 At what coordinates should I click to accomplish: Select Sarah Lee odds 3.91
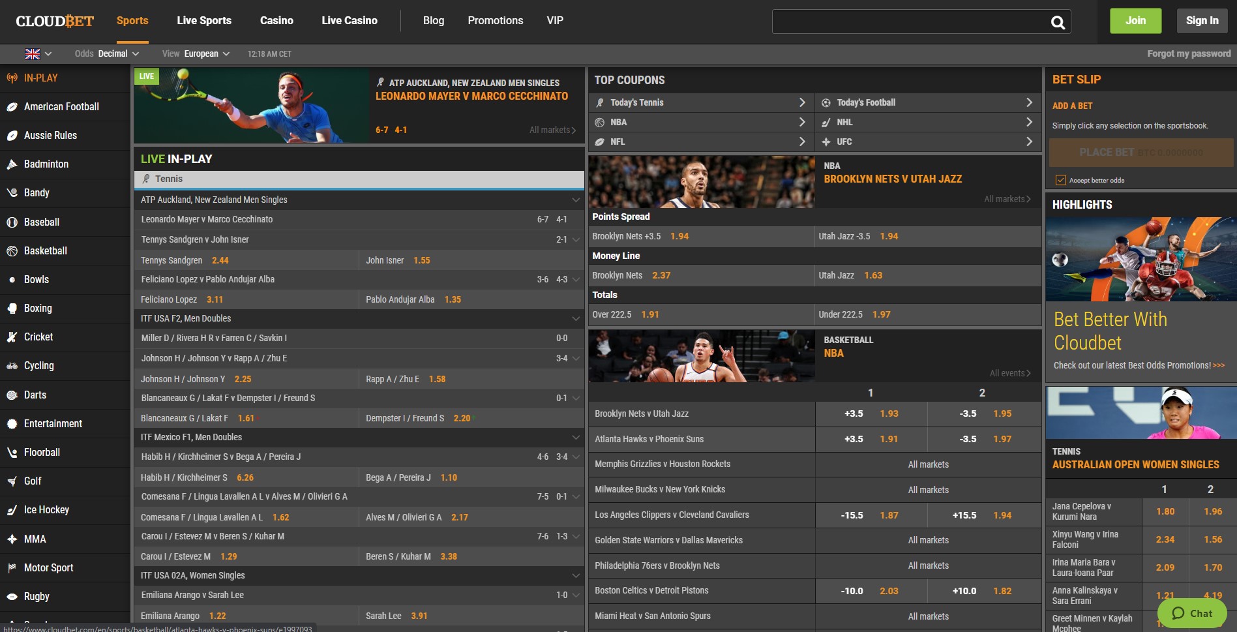(419, 616)
